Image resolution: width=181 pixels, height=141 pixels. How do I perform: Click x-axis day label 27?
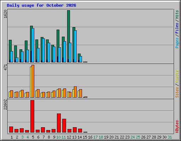(148, 137)
